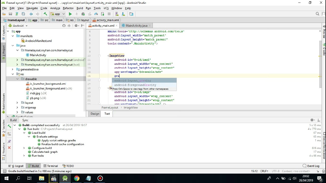Select MainActivity in project tree
The width and height of the screenshot is (326, 183).
click(38, 55)
